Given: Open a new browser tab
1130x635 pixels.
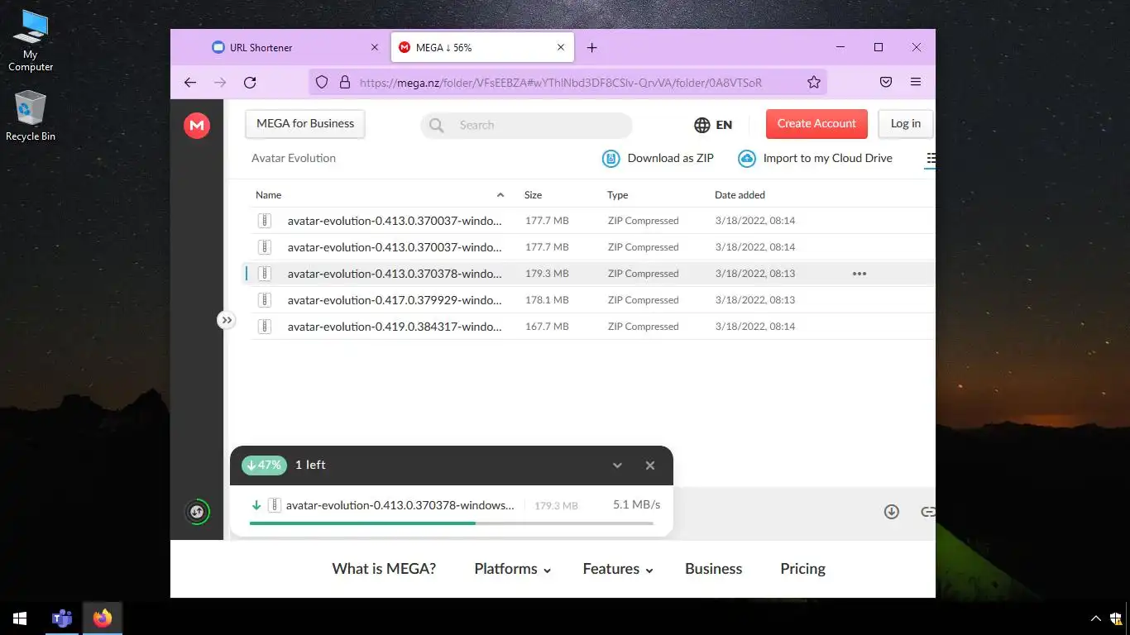Looking at the screenshot, I should click(592, 48).
